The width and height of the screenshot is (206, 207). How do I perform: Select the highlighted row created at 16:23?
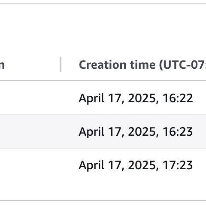(103, 131)
